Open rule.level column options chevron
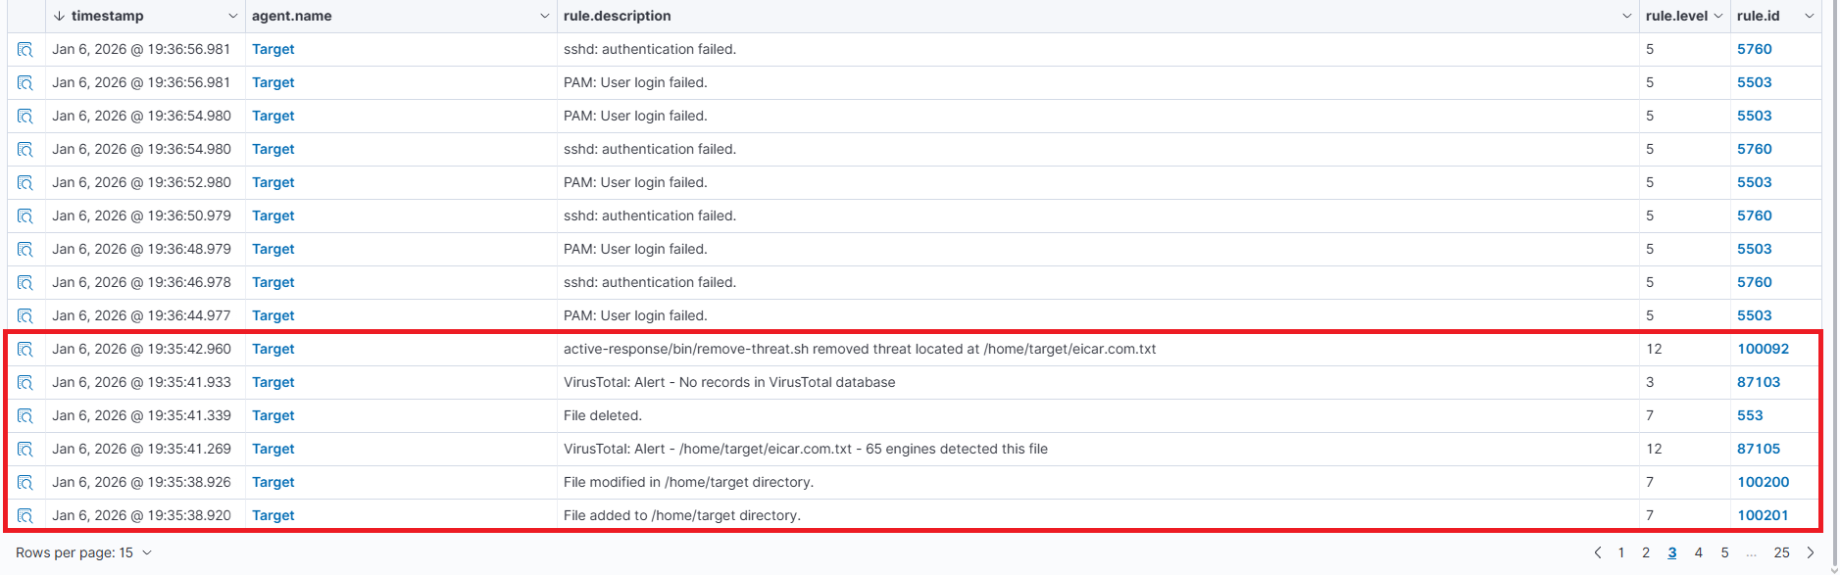Image resolution: width=1840 pixels, height=575 pixels. pos(1718,16)
